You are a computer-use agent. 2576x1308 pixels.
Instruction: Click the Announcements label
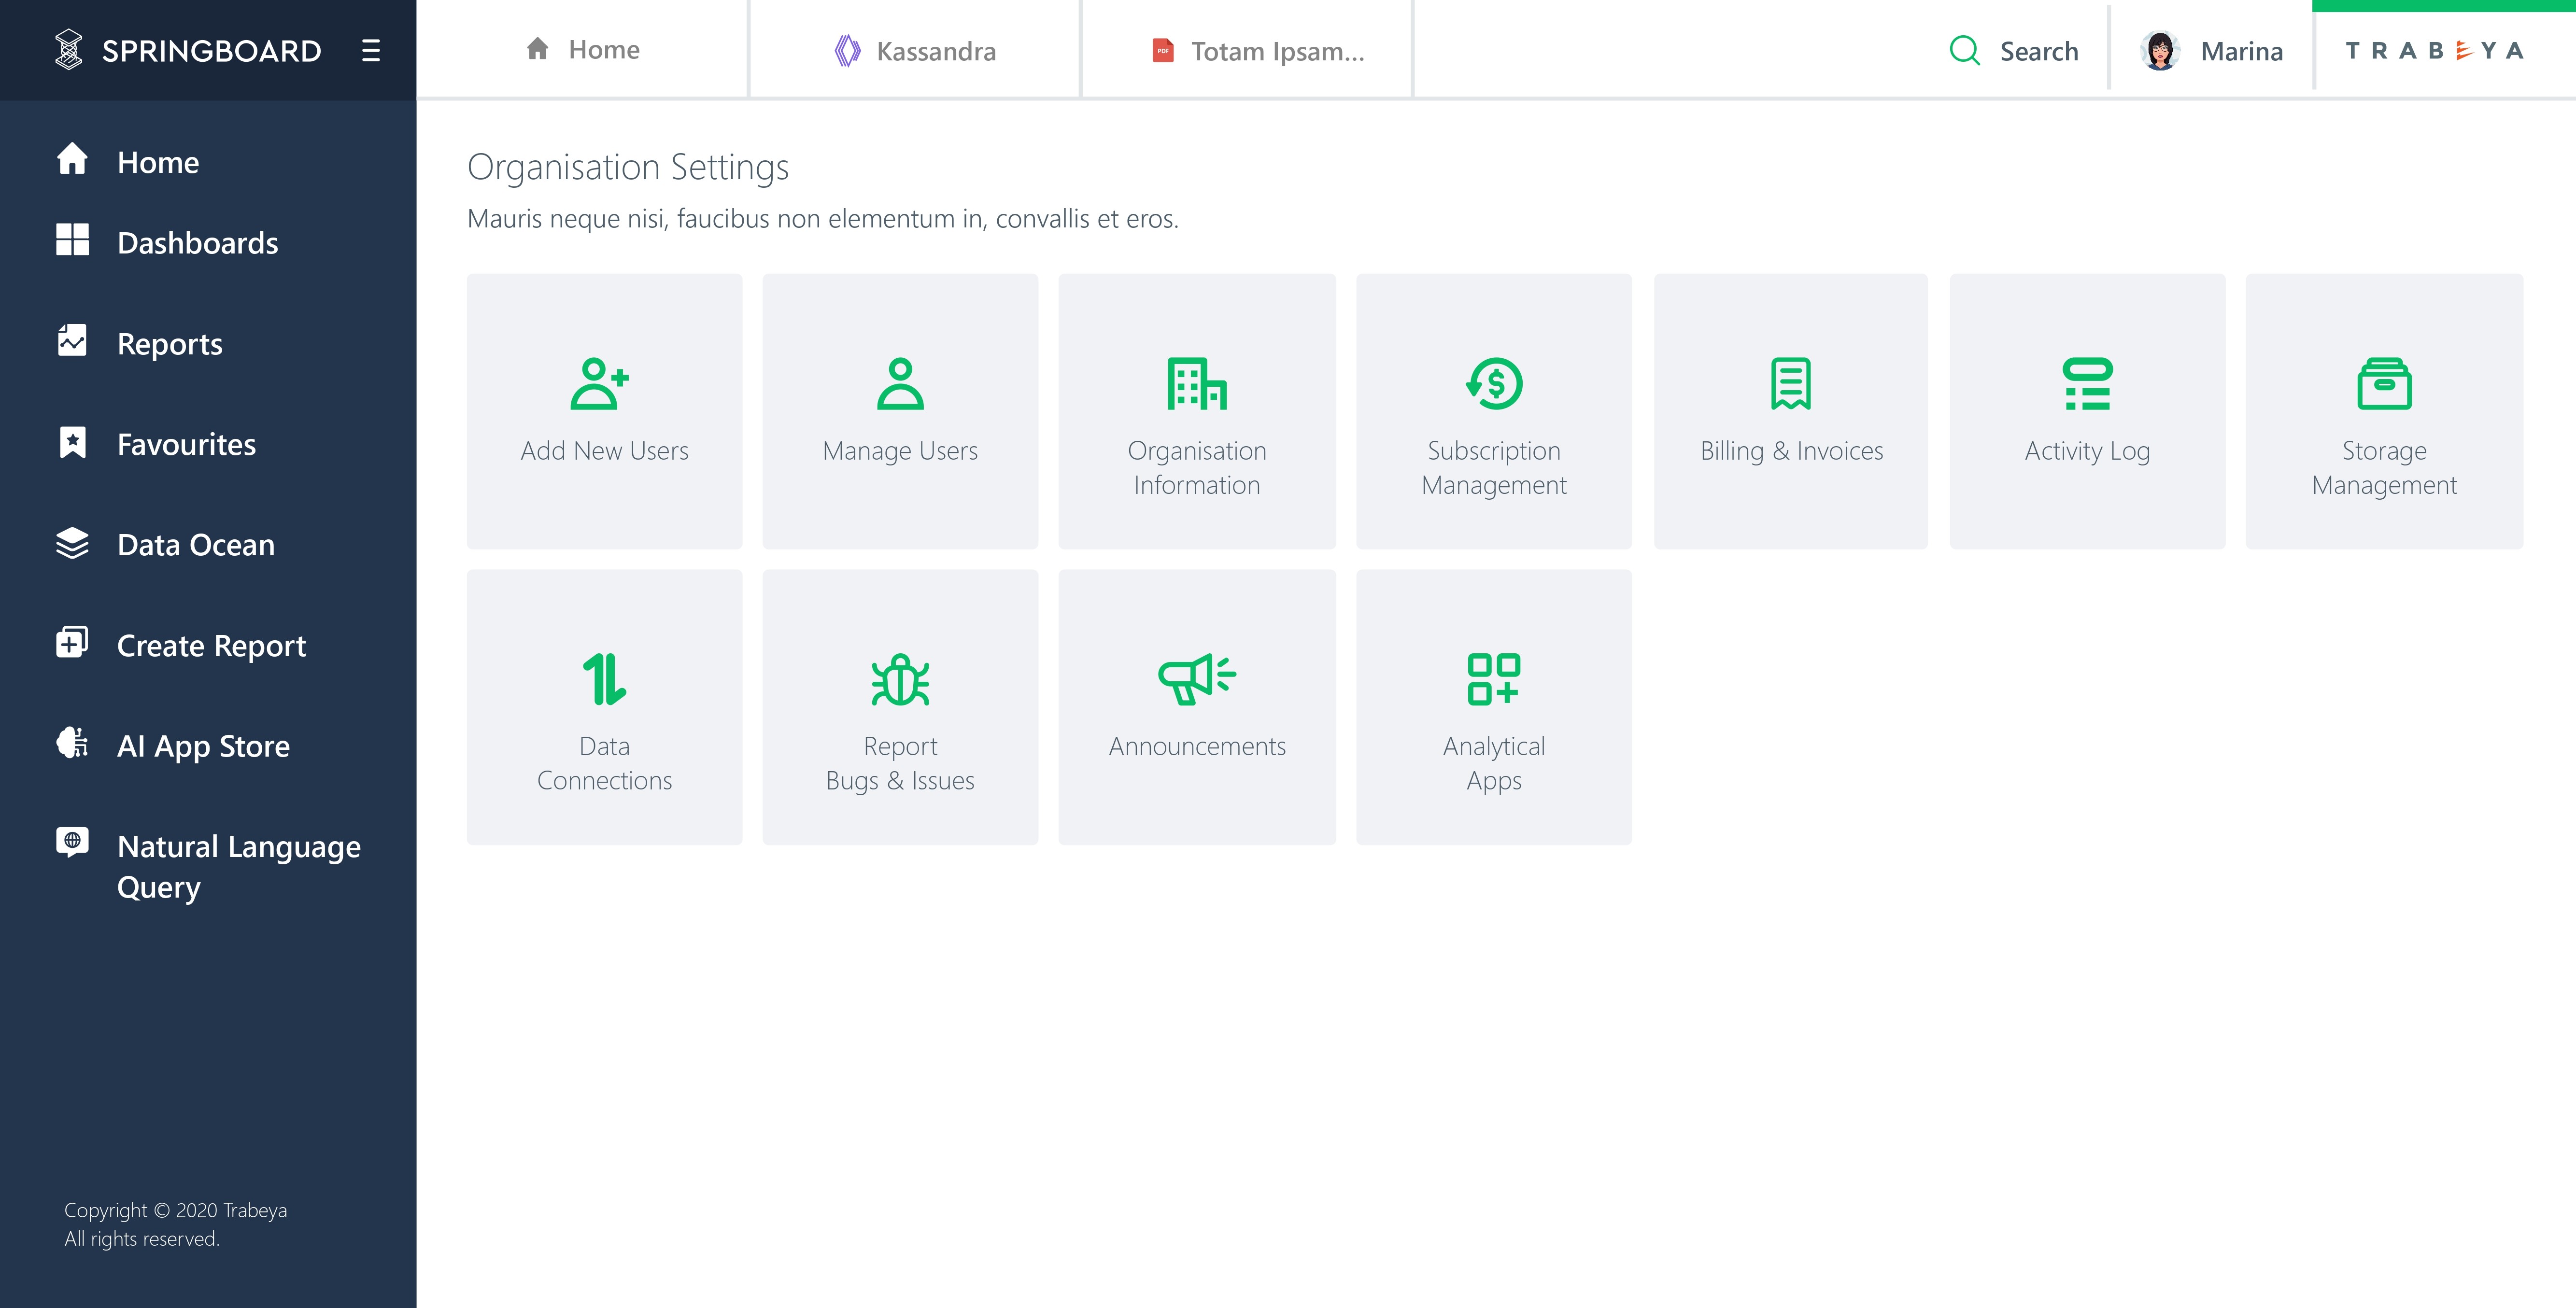(x=1197, y=746)
